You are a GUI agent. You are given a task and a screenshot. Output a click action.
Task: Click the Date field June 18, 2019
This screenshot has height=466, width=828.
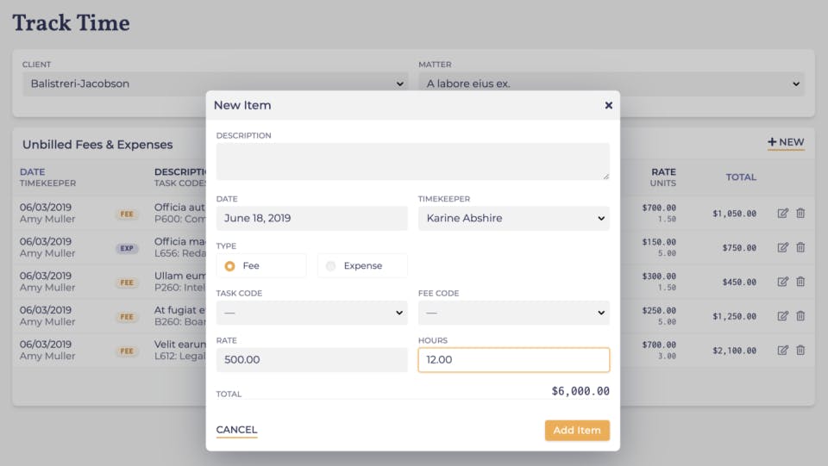(311, 218)
